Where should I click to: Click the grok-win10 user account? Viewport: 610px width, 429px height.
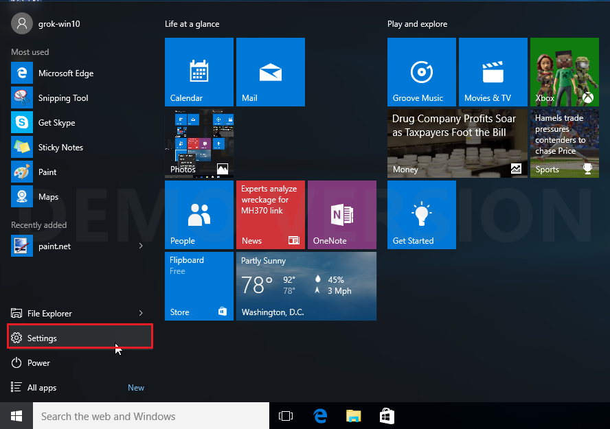[x=46, y=24]
